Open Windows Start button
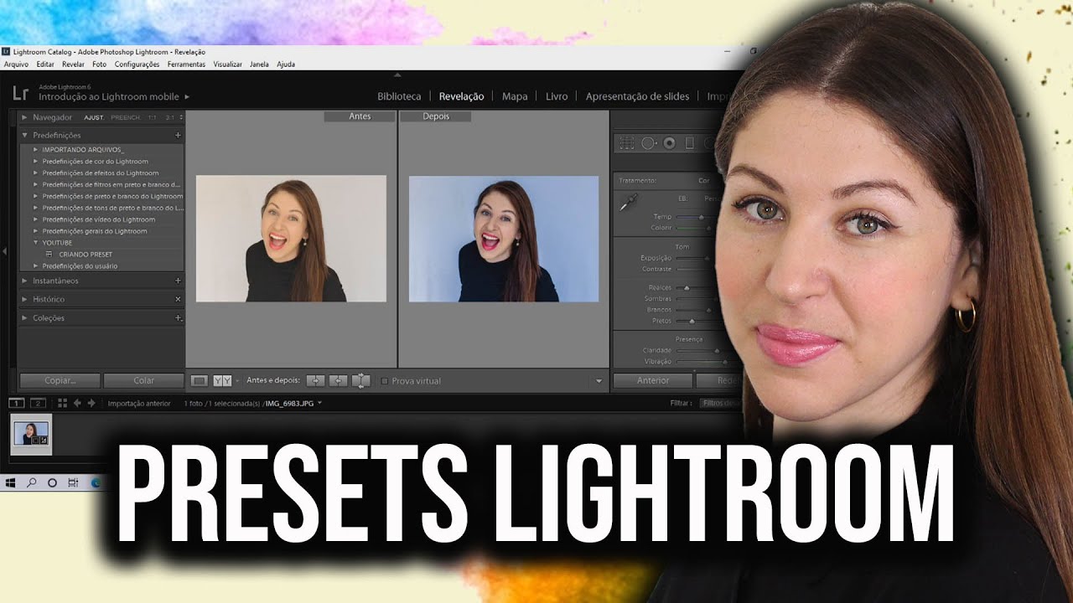This screenshot has height=603, width=1073. (x=11, y=483)
